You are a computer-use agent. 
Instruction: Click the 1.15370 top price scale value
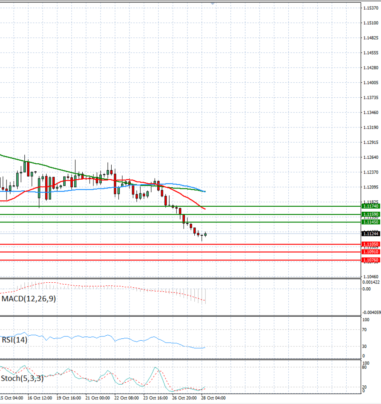click(x=371, y=8)
